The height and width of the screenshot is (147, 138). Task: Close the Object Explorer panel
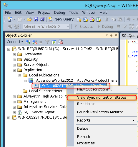coord(116,35)
